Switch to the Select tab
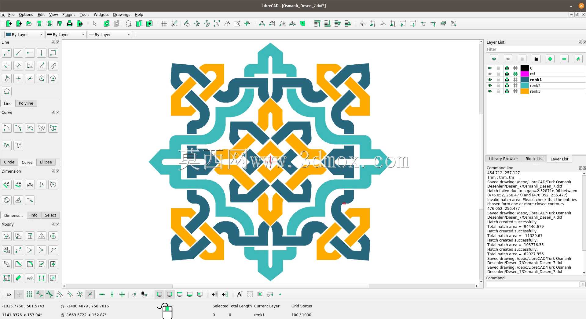Screen dimensions: 586x319 click(50, 215)
